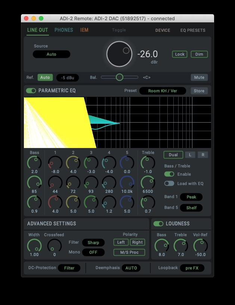Click the Band 3 gain knob at -3.0
This screenshot has width=235, height=305.
coord(91,163)
